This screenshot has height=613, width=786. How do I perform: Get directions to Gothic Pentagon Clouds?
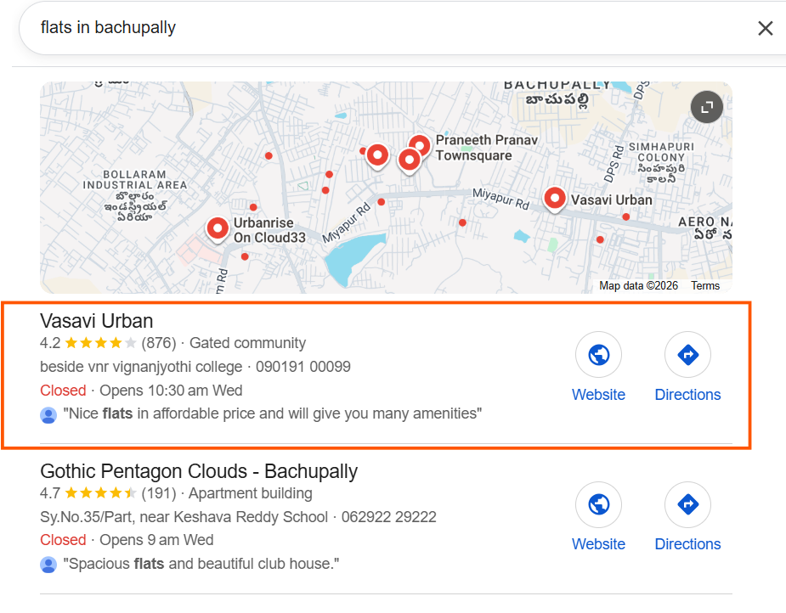click(x=687, y=504)
